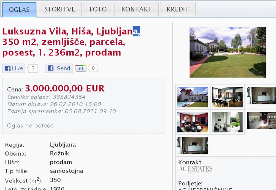This screenshot has width=276, height=190.
Task: Open the FOTO tab
Action: pyautogui.click(x=98, y=9)
